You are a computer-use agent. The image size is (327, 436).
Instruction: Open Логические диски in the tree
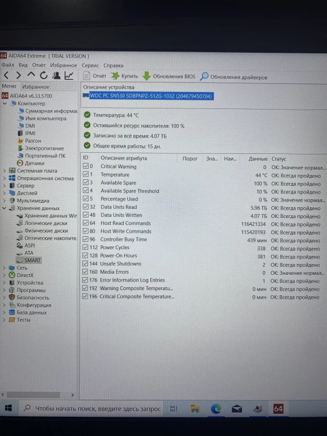tap(42, 223)
